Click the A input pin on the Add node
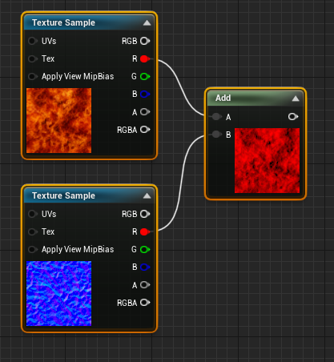 click(x=216, y=117)
